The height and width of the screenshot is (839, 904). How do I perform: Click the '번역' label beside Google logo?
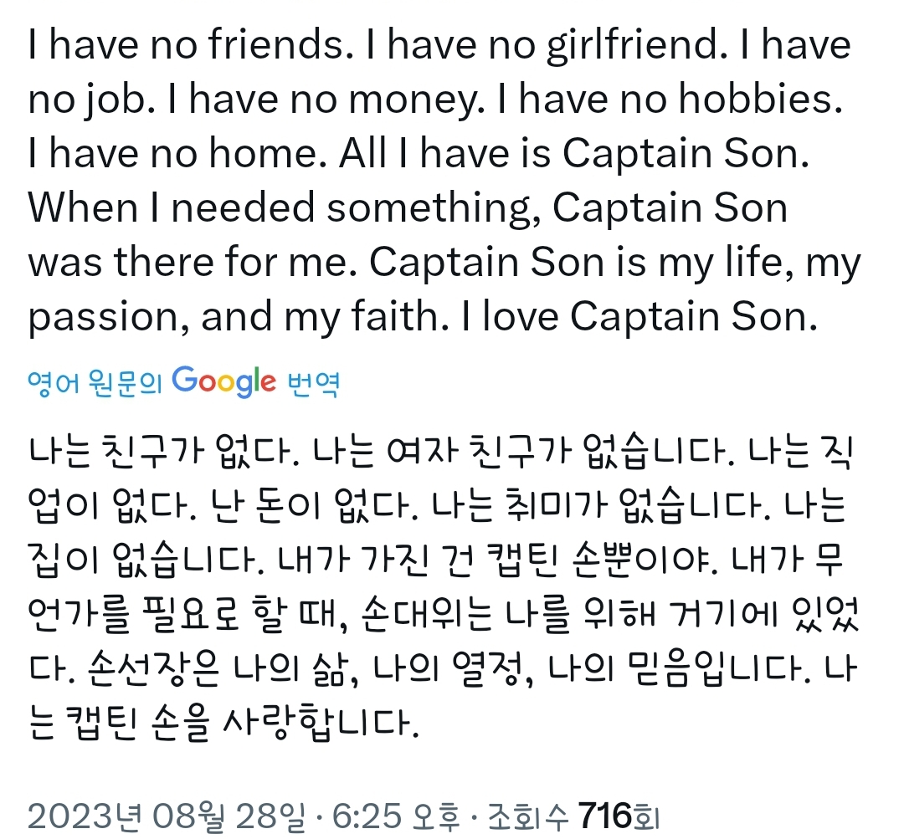pyautogui.click(x=313, y=383)
